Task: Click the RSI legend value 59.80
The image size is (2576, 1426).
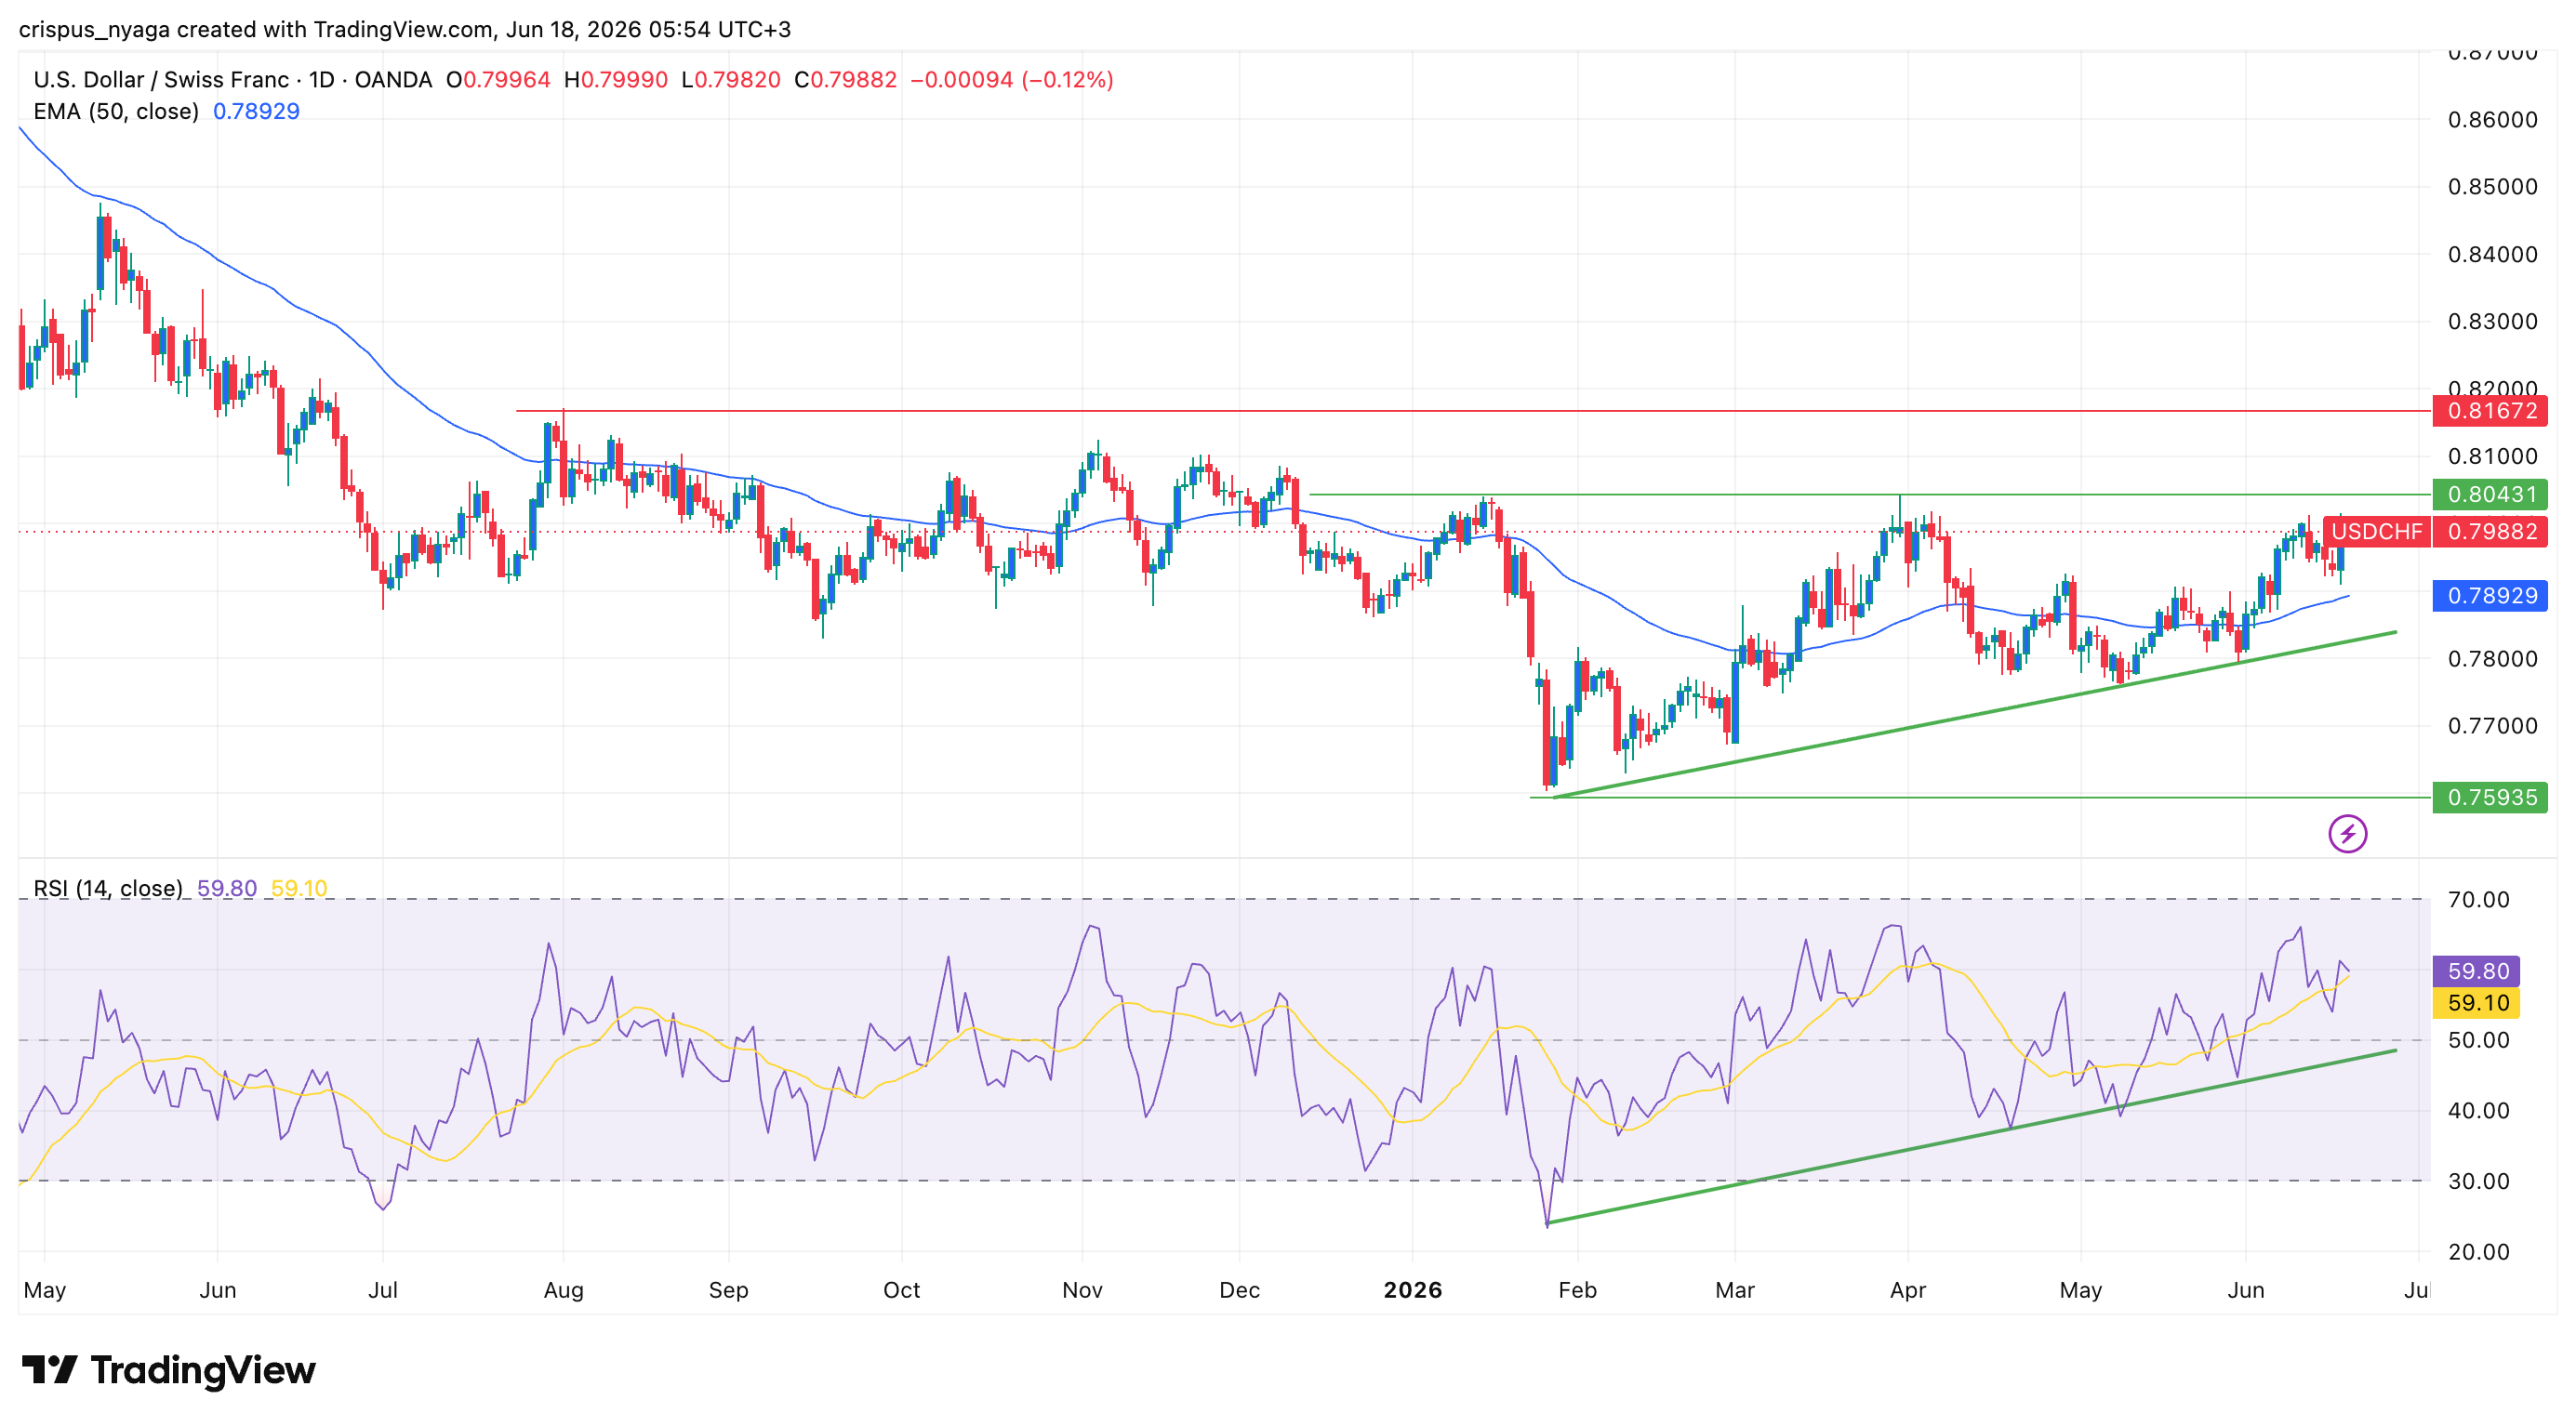Action: click(227, 889)
